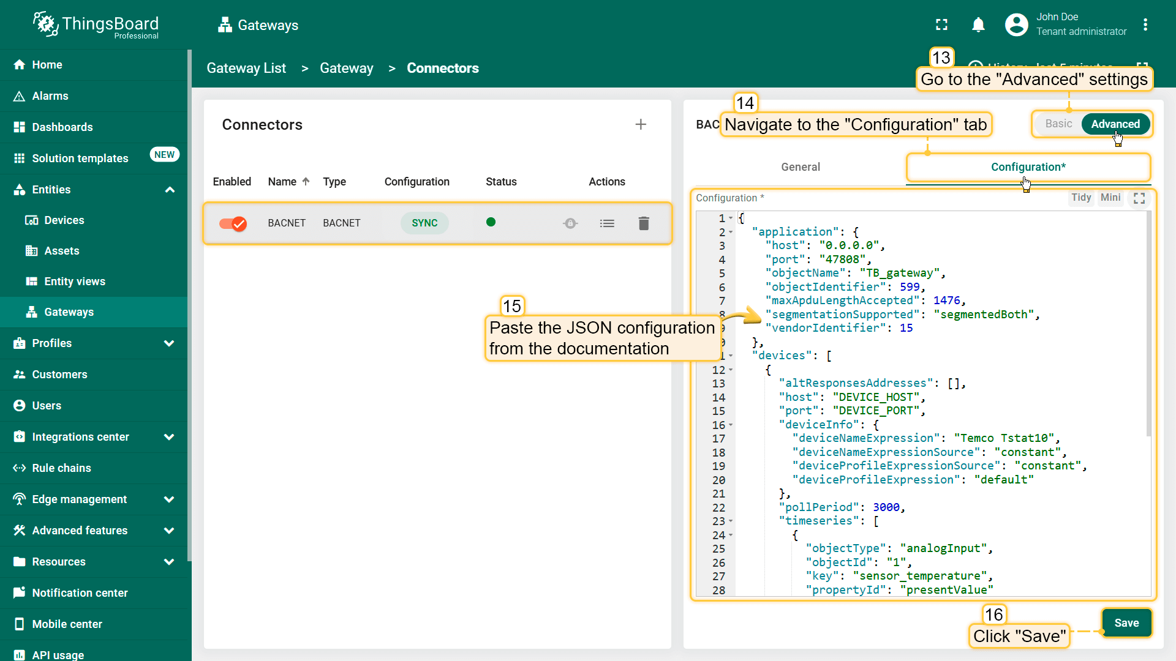Click Tidy to format JSON

coord(1080,198)
